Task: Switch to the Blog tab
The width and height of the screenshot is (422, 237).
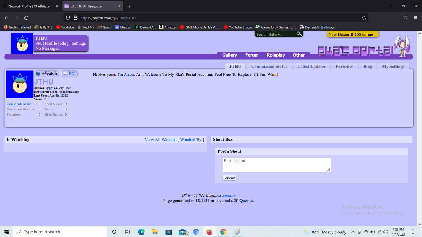Action: 367,66
